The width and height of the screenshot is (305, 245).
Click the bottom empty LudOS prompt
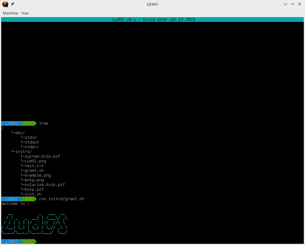(19, 241)
